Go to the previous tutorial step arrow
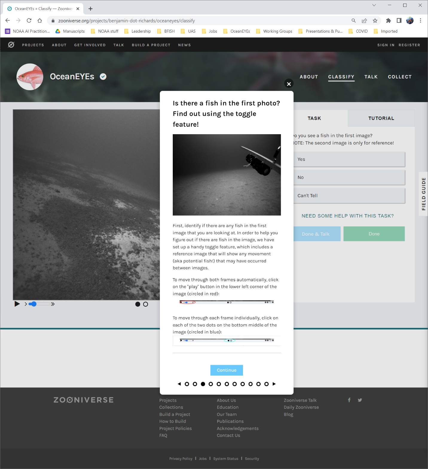 coord(179,384)
